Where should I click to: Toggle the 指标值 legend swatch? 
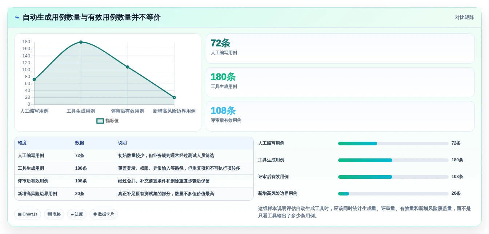pyautogui.click(x=100, y=121)
